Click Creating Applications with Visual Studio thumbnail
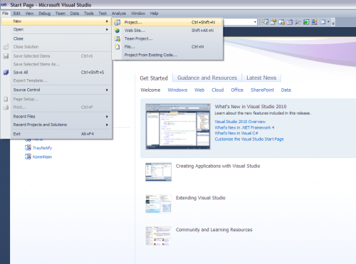Image resolution: width=356 pixels, height=264 pixels. click(158, 172)
